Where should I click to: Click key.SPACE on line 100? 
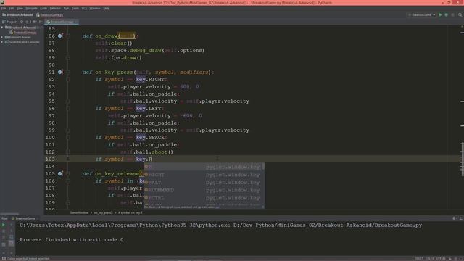tap(150, 137)
